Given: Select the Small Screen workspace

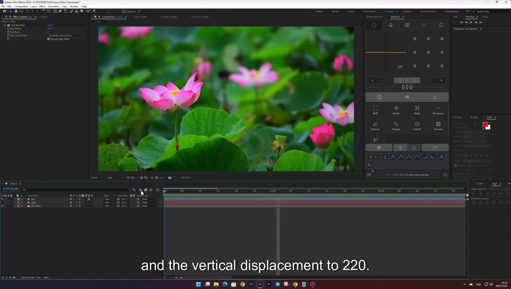Looking at the screenshot, I should [369, 11].
